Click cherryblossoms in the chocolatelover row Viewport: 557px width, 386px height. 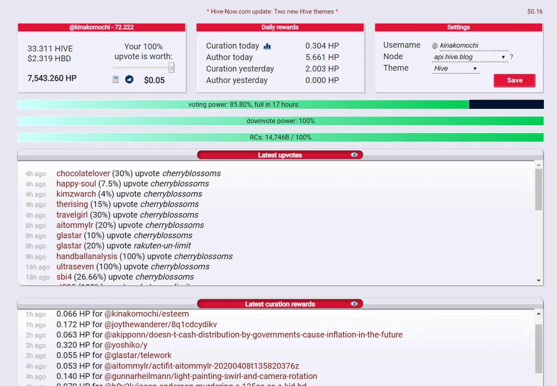coord(191,173)
